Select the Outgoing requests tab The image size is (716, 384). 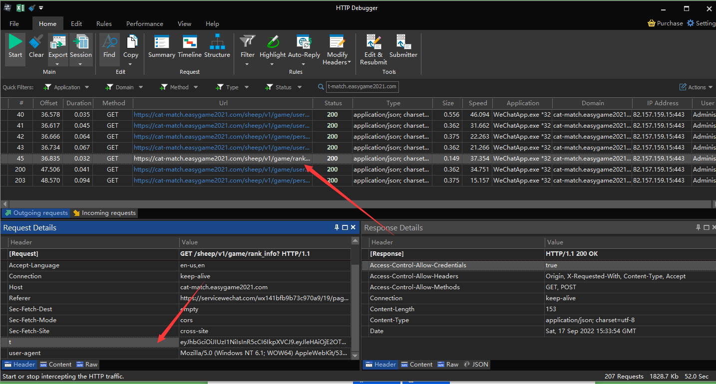pyautogui.click(x=36, y=213)
